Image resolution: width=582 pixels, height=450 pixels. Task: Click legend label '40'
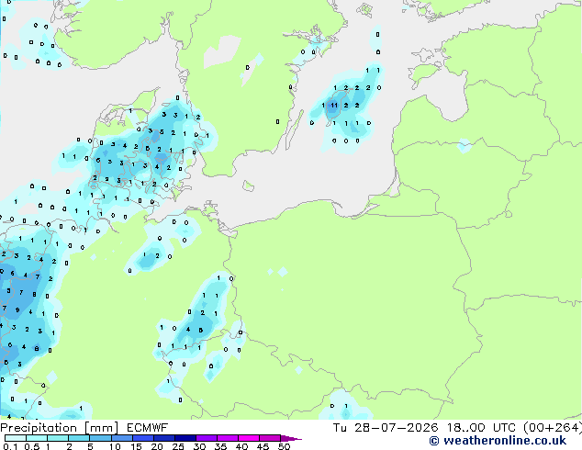pyautogui.click(x=241, y=446)
